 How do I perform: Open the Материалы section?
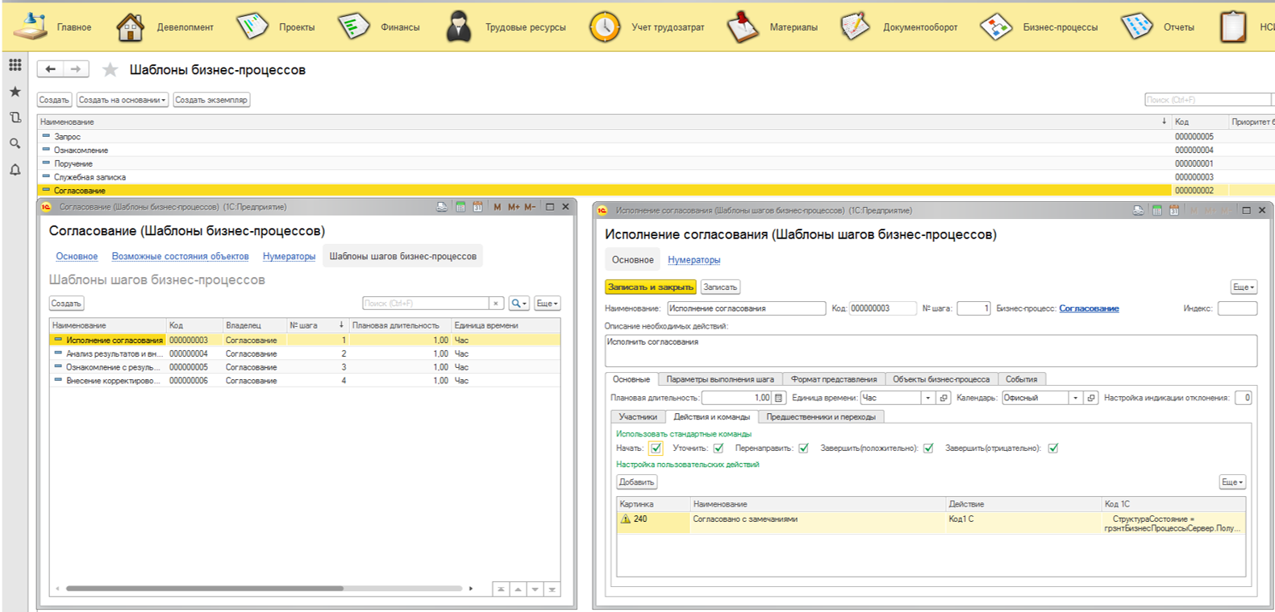click(772, 27)
